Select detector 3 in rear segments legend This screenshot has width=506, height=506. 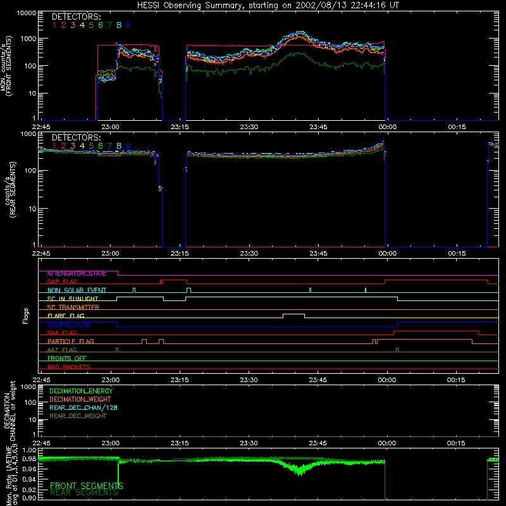click(x=73, y=146)
